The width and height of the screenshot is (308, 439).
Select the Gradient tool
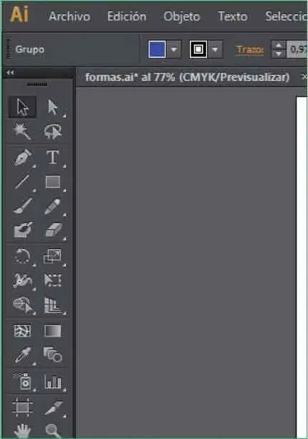pyautogui.click(x=52, y=331)
